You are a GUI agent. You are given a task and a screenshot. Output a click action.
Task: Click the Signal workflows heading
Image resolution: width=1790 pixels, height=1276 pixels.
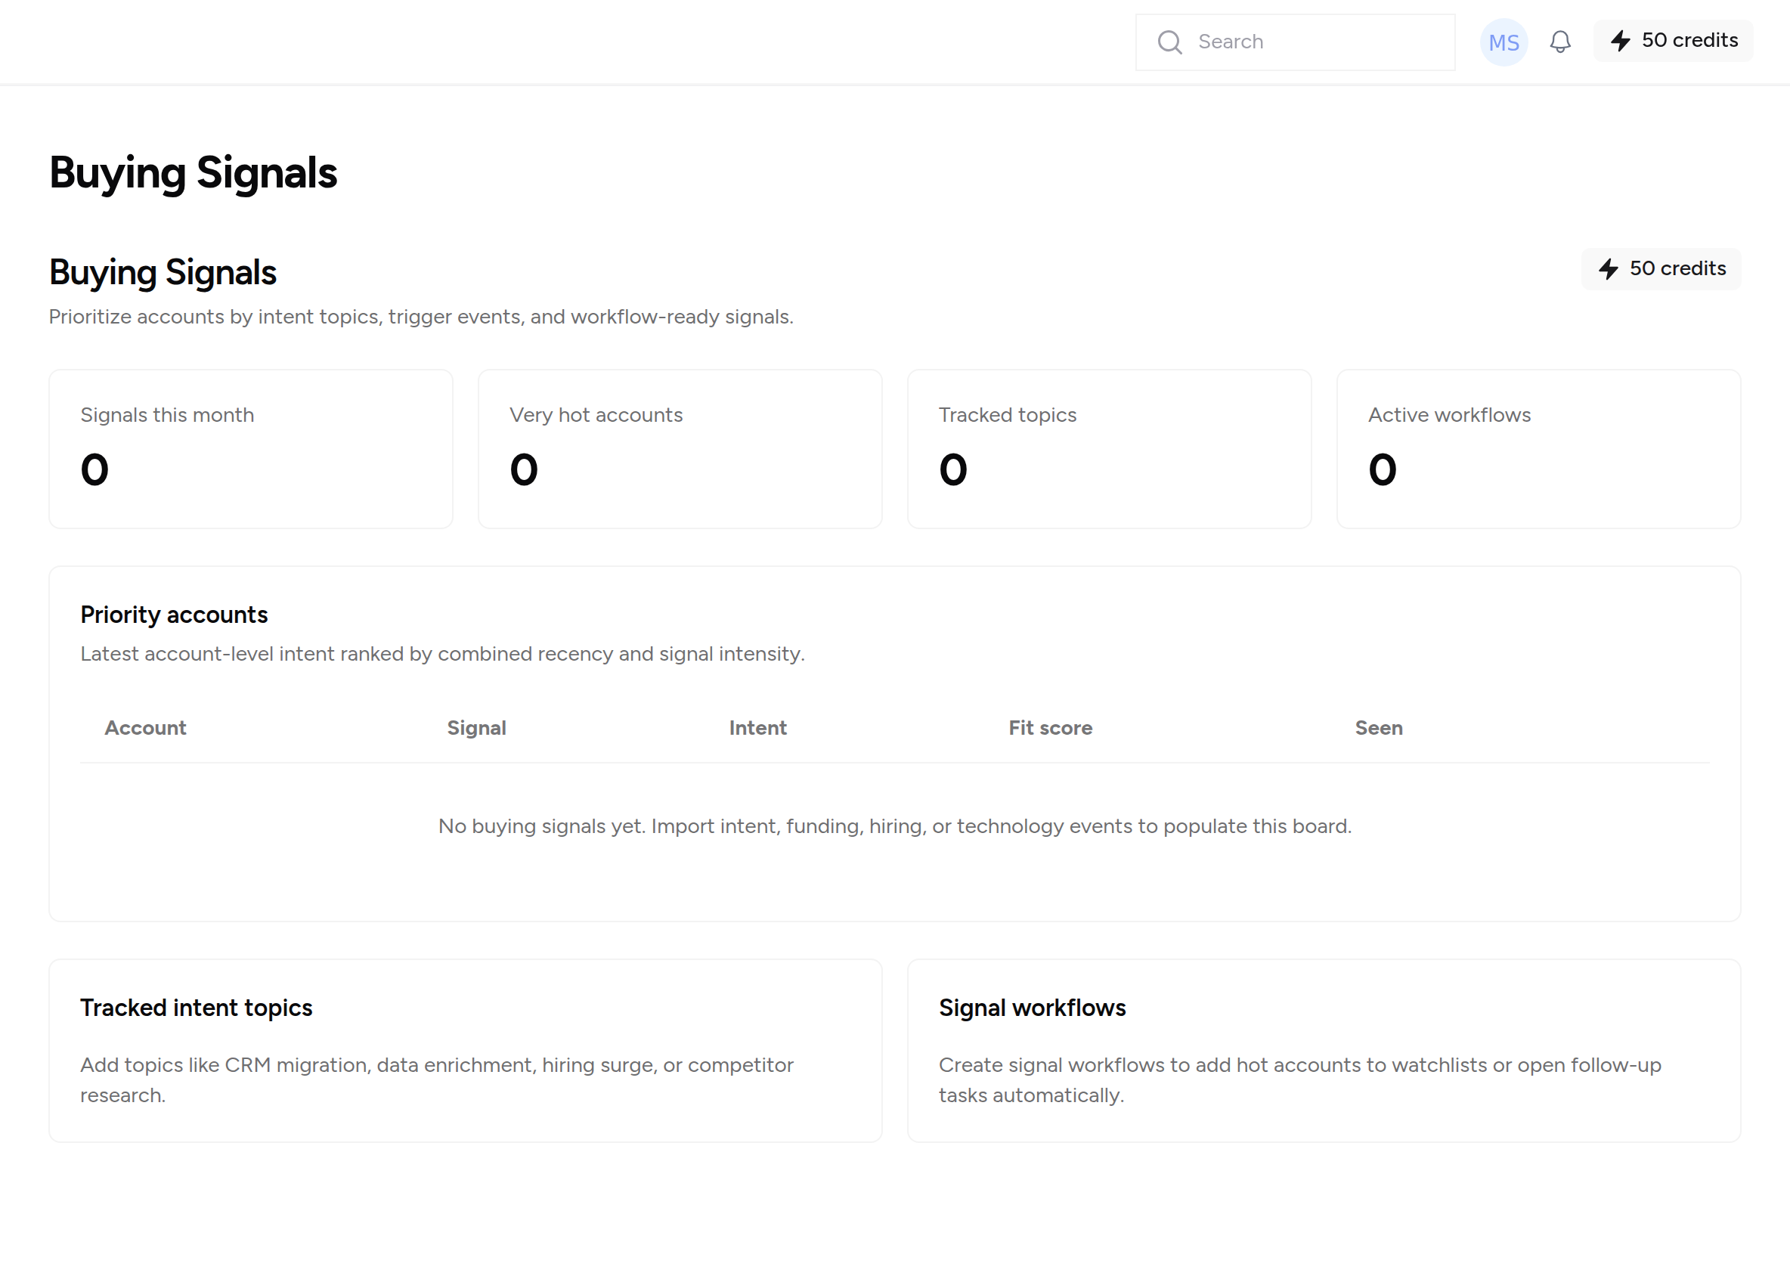point(1032,1008)
